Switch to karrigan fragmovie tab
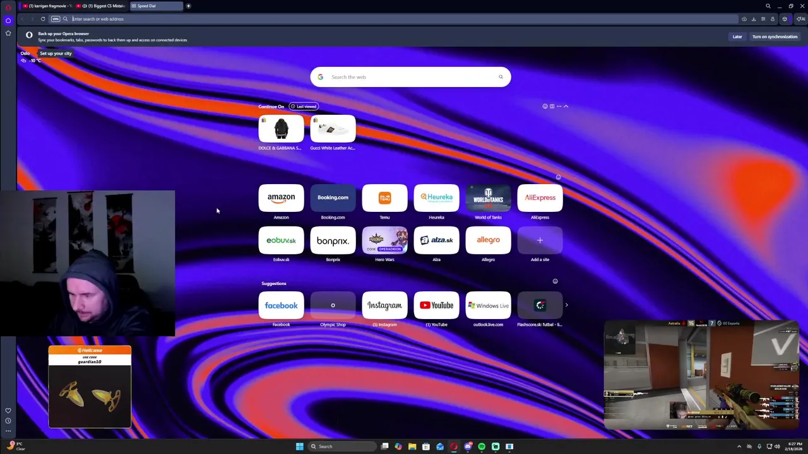The width and height of the screenshot is (808, 454). click(46, 6)
